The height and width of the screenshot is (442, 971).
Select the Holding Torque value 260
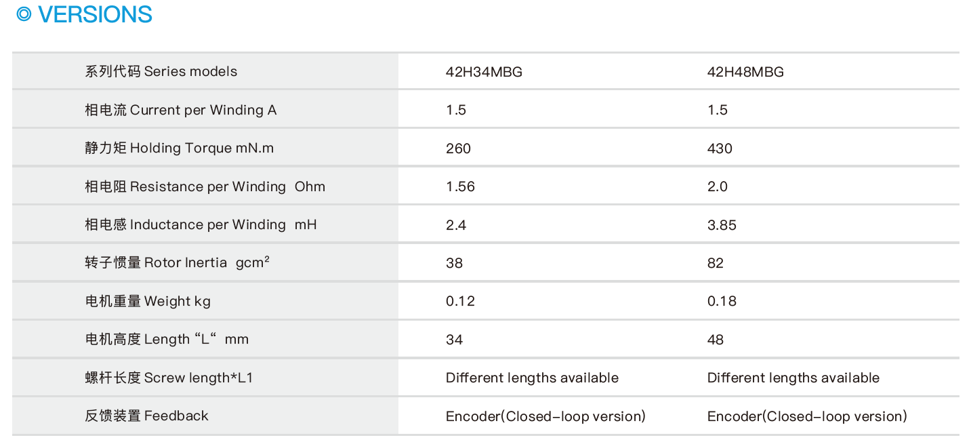[x=458, y=148]
